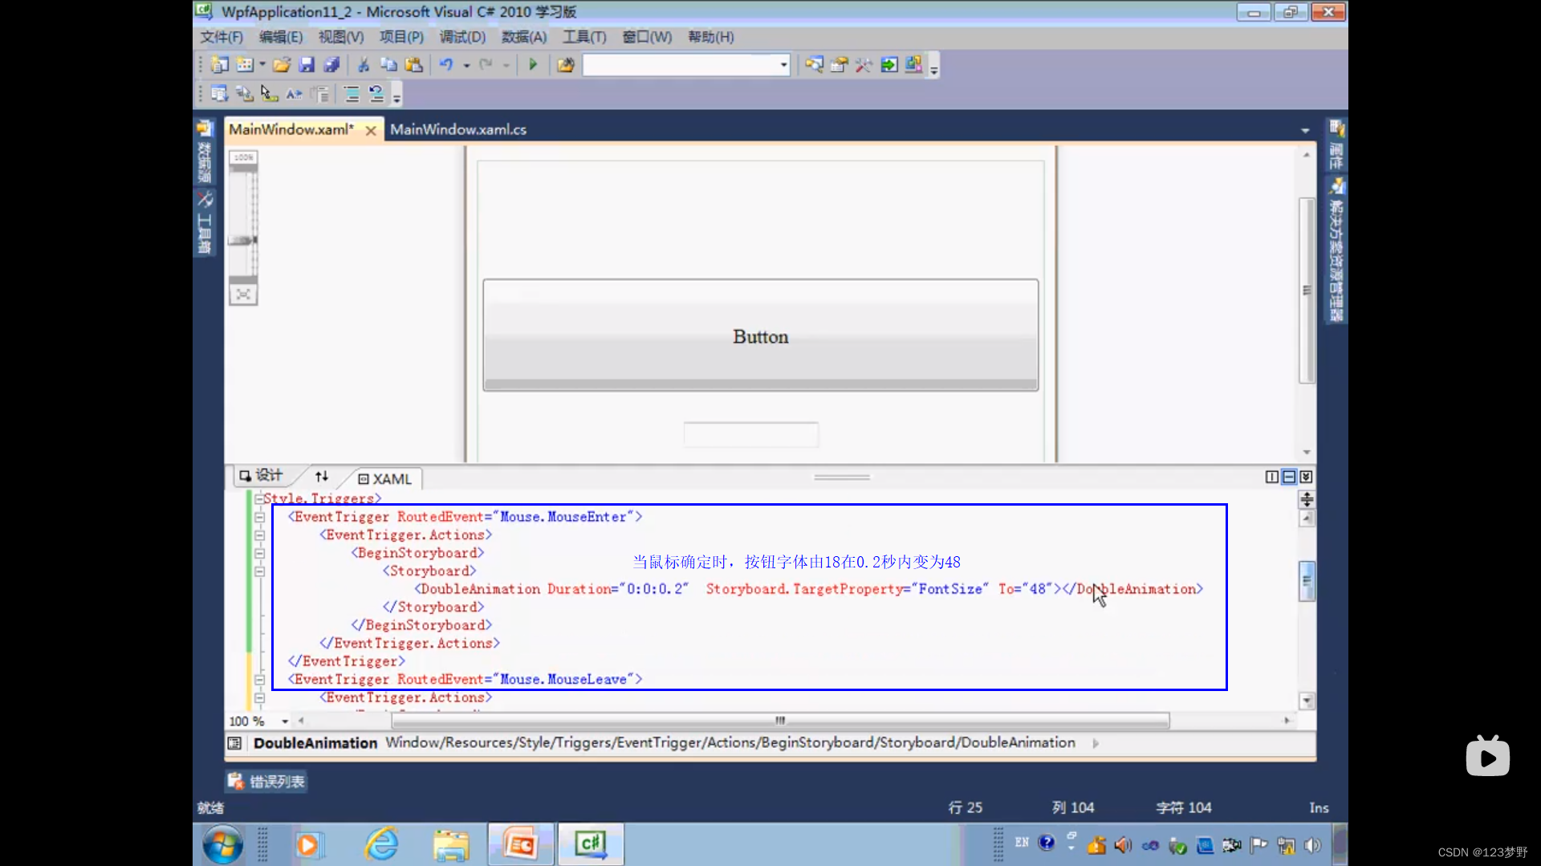Open the active documents list dropdown arrow

click(1305, 130)
